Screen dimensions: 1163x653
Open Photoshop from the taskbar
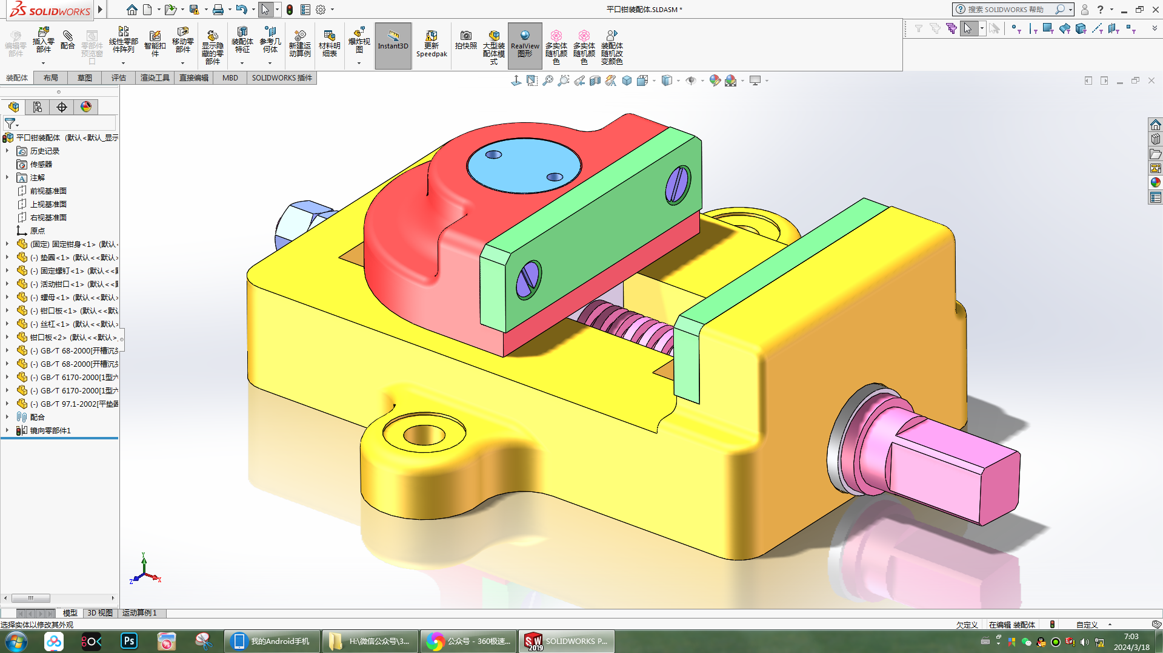tap(129, 642)
